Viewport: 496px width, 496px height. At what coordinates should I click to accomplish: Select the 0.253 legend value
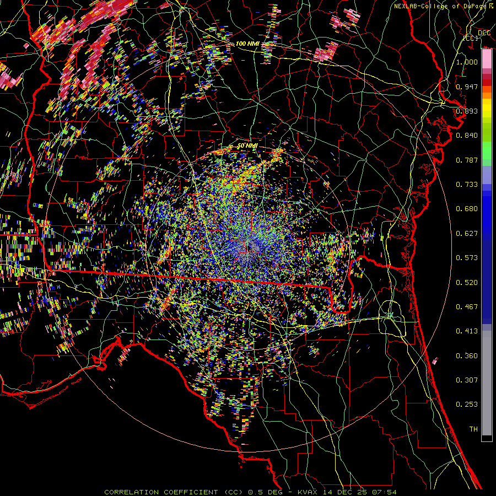pos(467,405)
